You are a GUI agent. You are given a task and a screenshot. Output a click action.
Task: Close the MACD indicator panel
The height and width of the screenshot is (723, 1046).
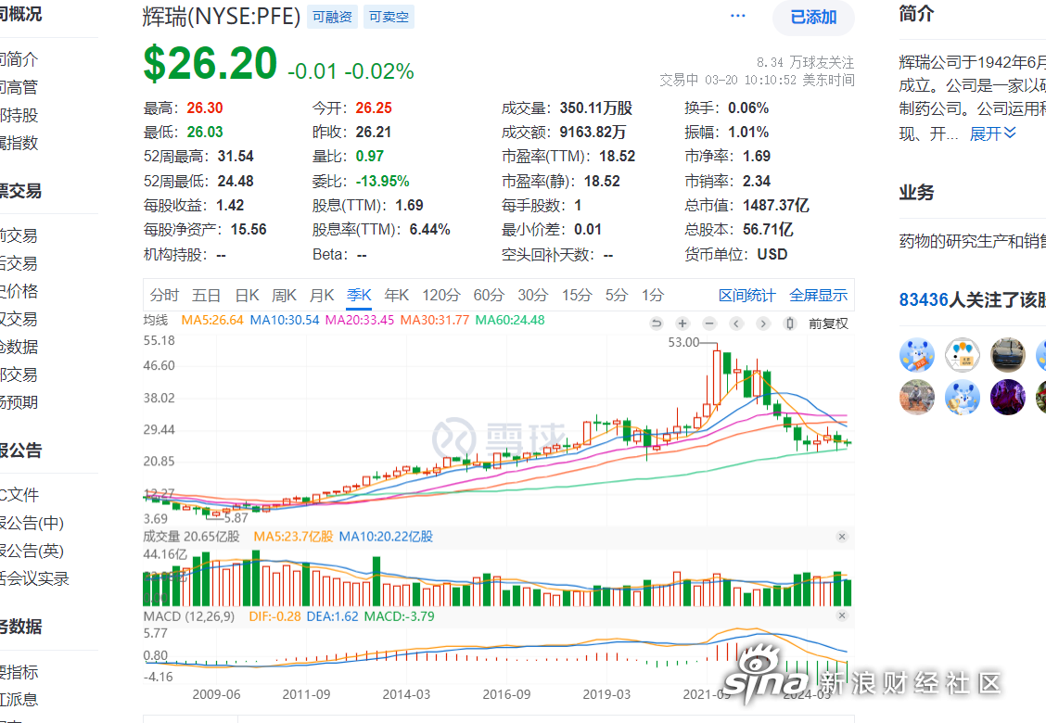(x=842, y=615)
